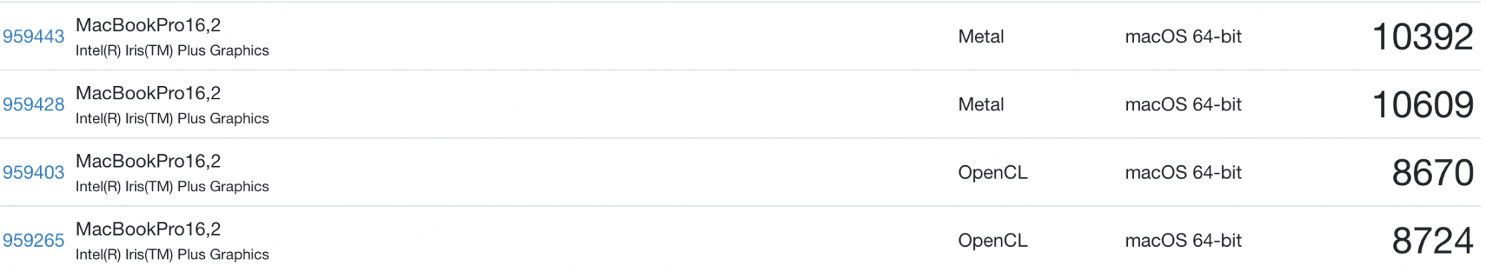Select the score 8670

pos(1433,173)
